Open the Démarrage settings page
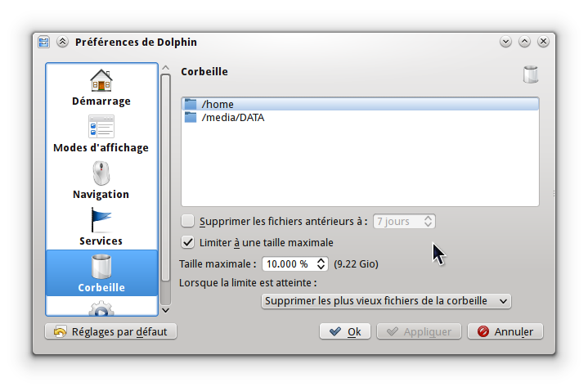 tap(101, 88)
